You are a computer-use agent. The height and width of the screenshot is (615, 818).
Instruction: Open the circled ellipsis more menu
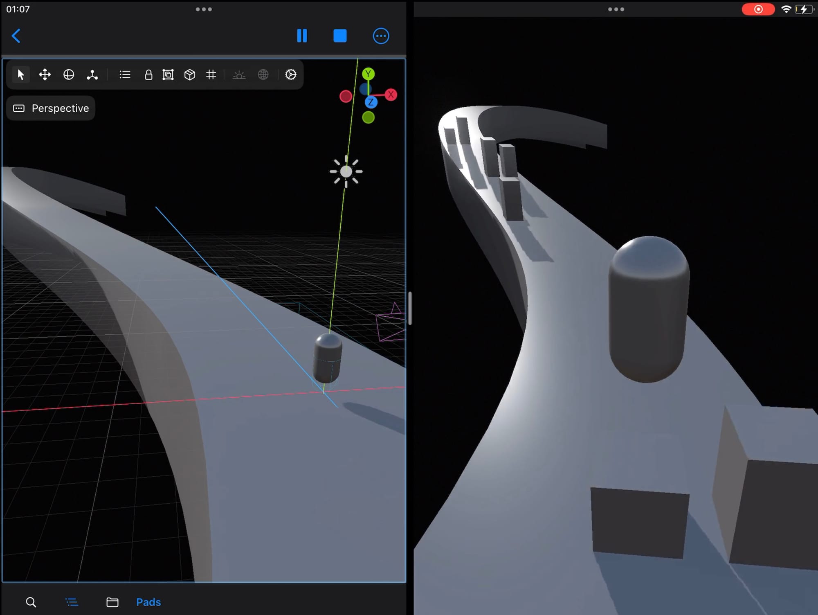coord(381,36)
